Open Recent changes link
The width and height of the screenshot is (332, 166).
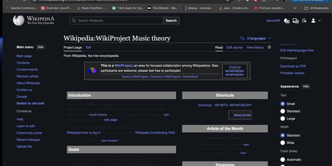(x=28, y=140)
